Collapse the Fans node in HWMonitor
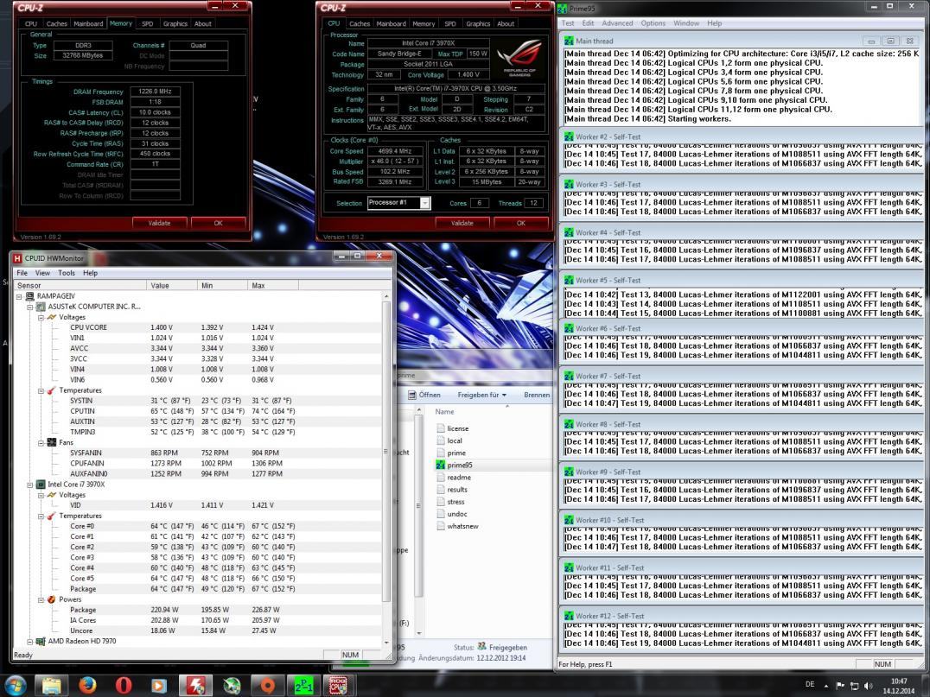 (x=41, y=443)
